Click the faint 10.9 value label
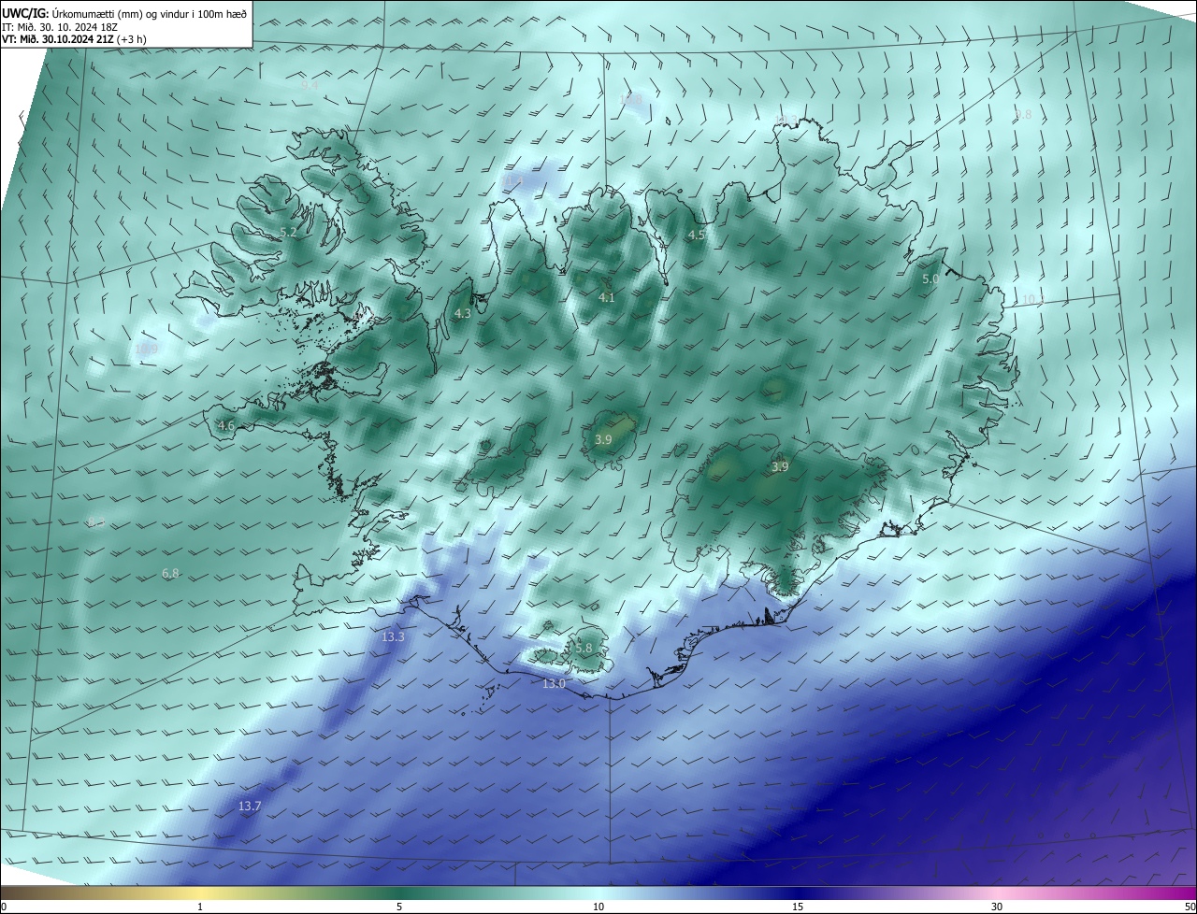This screenshot has height=914, width=1197. 146,350
